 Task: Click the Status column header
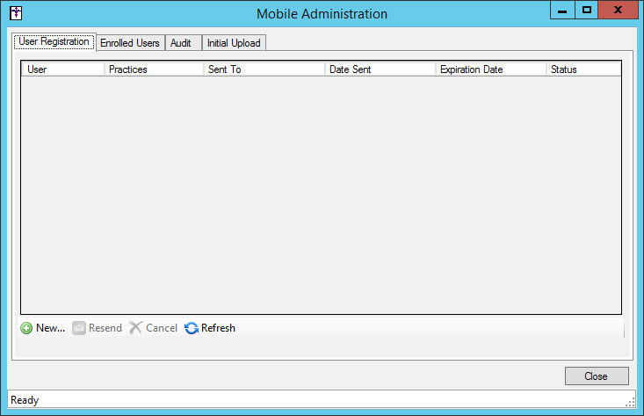point(582,69)
